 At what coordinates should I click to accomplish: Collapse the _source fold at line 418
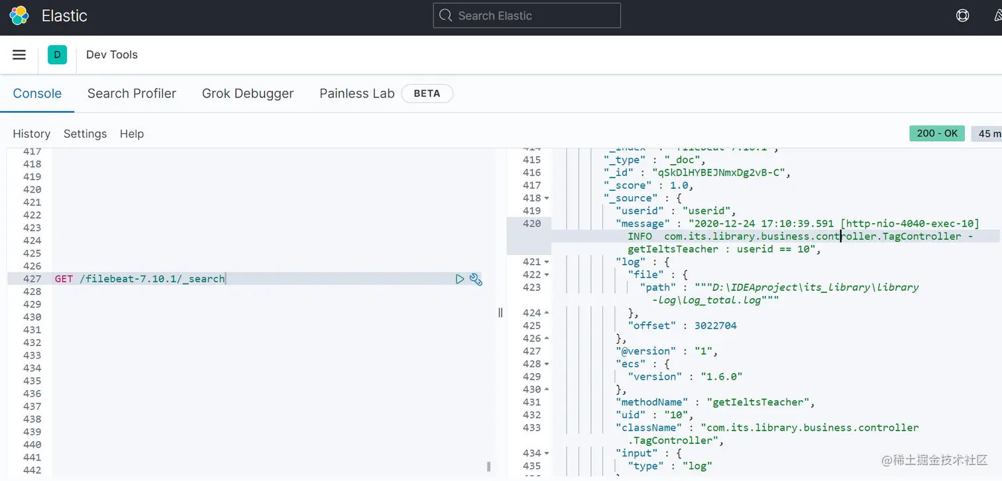point(547,198)
